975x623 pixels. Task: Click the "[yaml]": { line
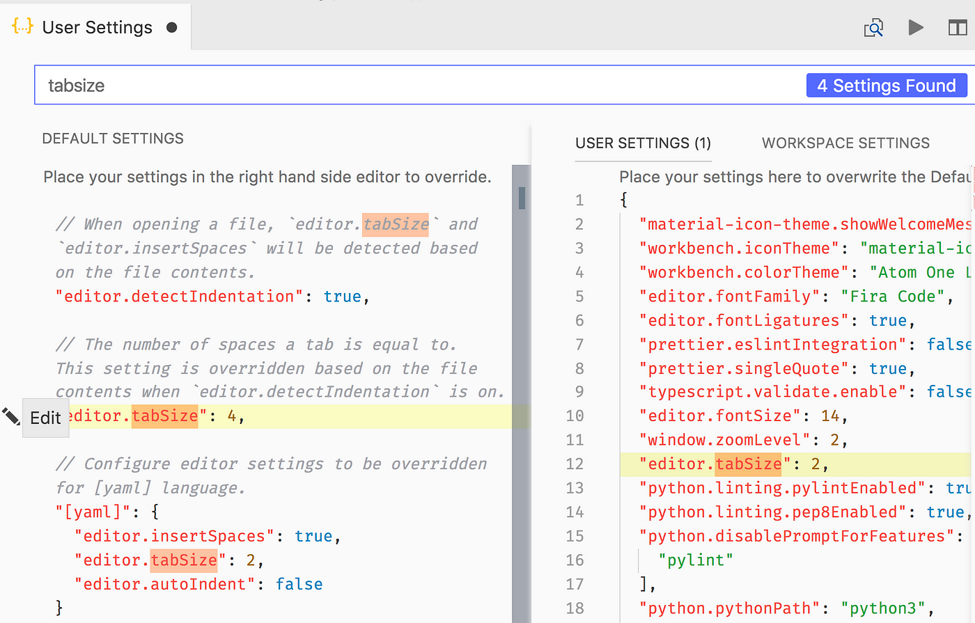tap(107, 512)
